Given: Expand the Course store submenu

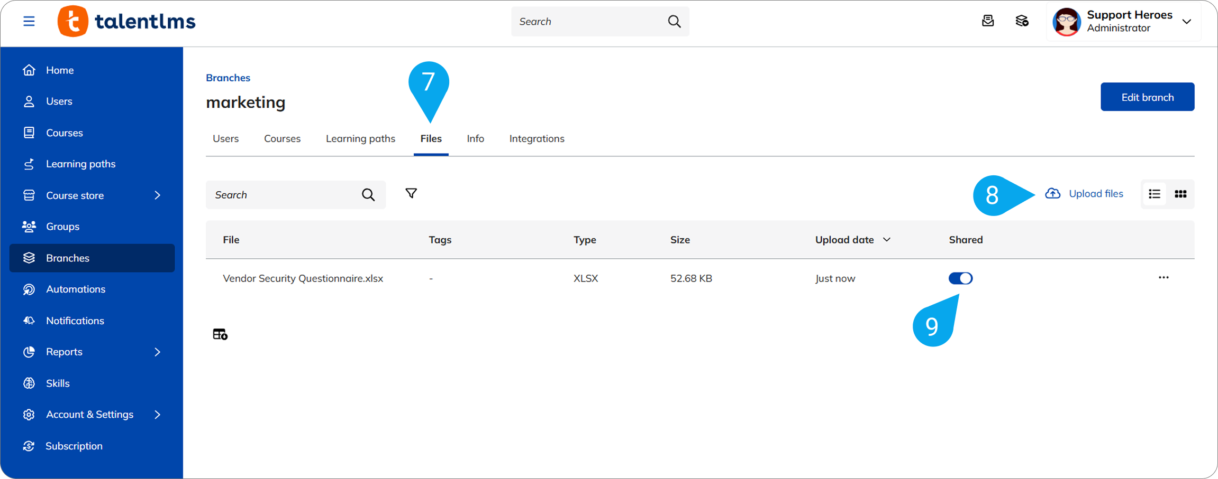Looking at the screenshot, I should (157, 195).
